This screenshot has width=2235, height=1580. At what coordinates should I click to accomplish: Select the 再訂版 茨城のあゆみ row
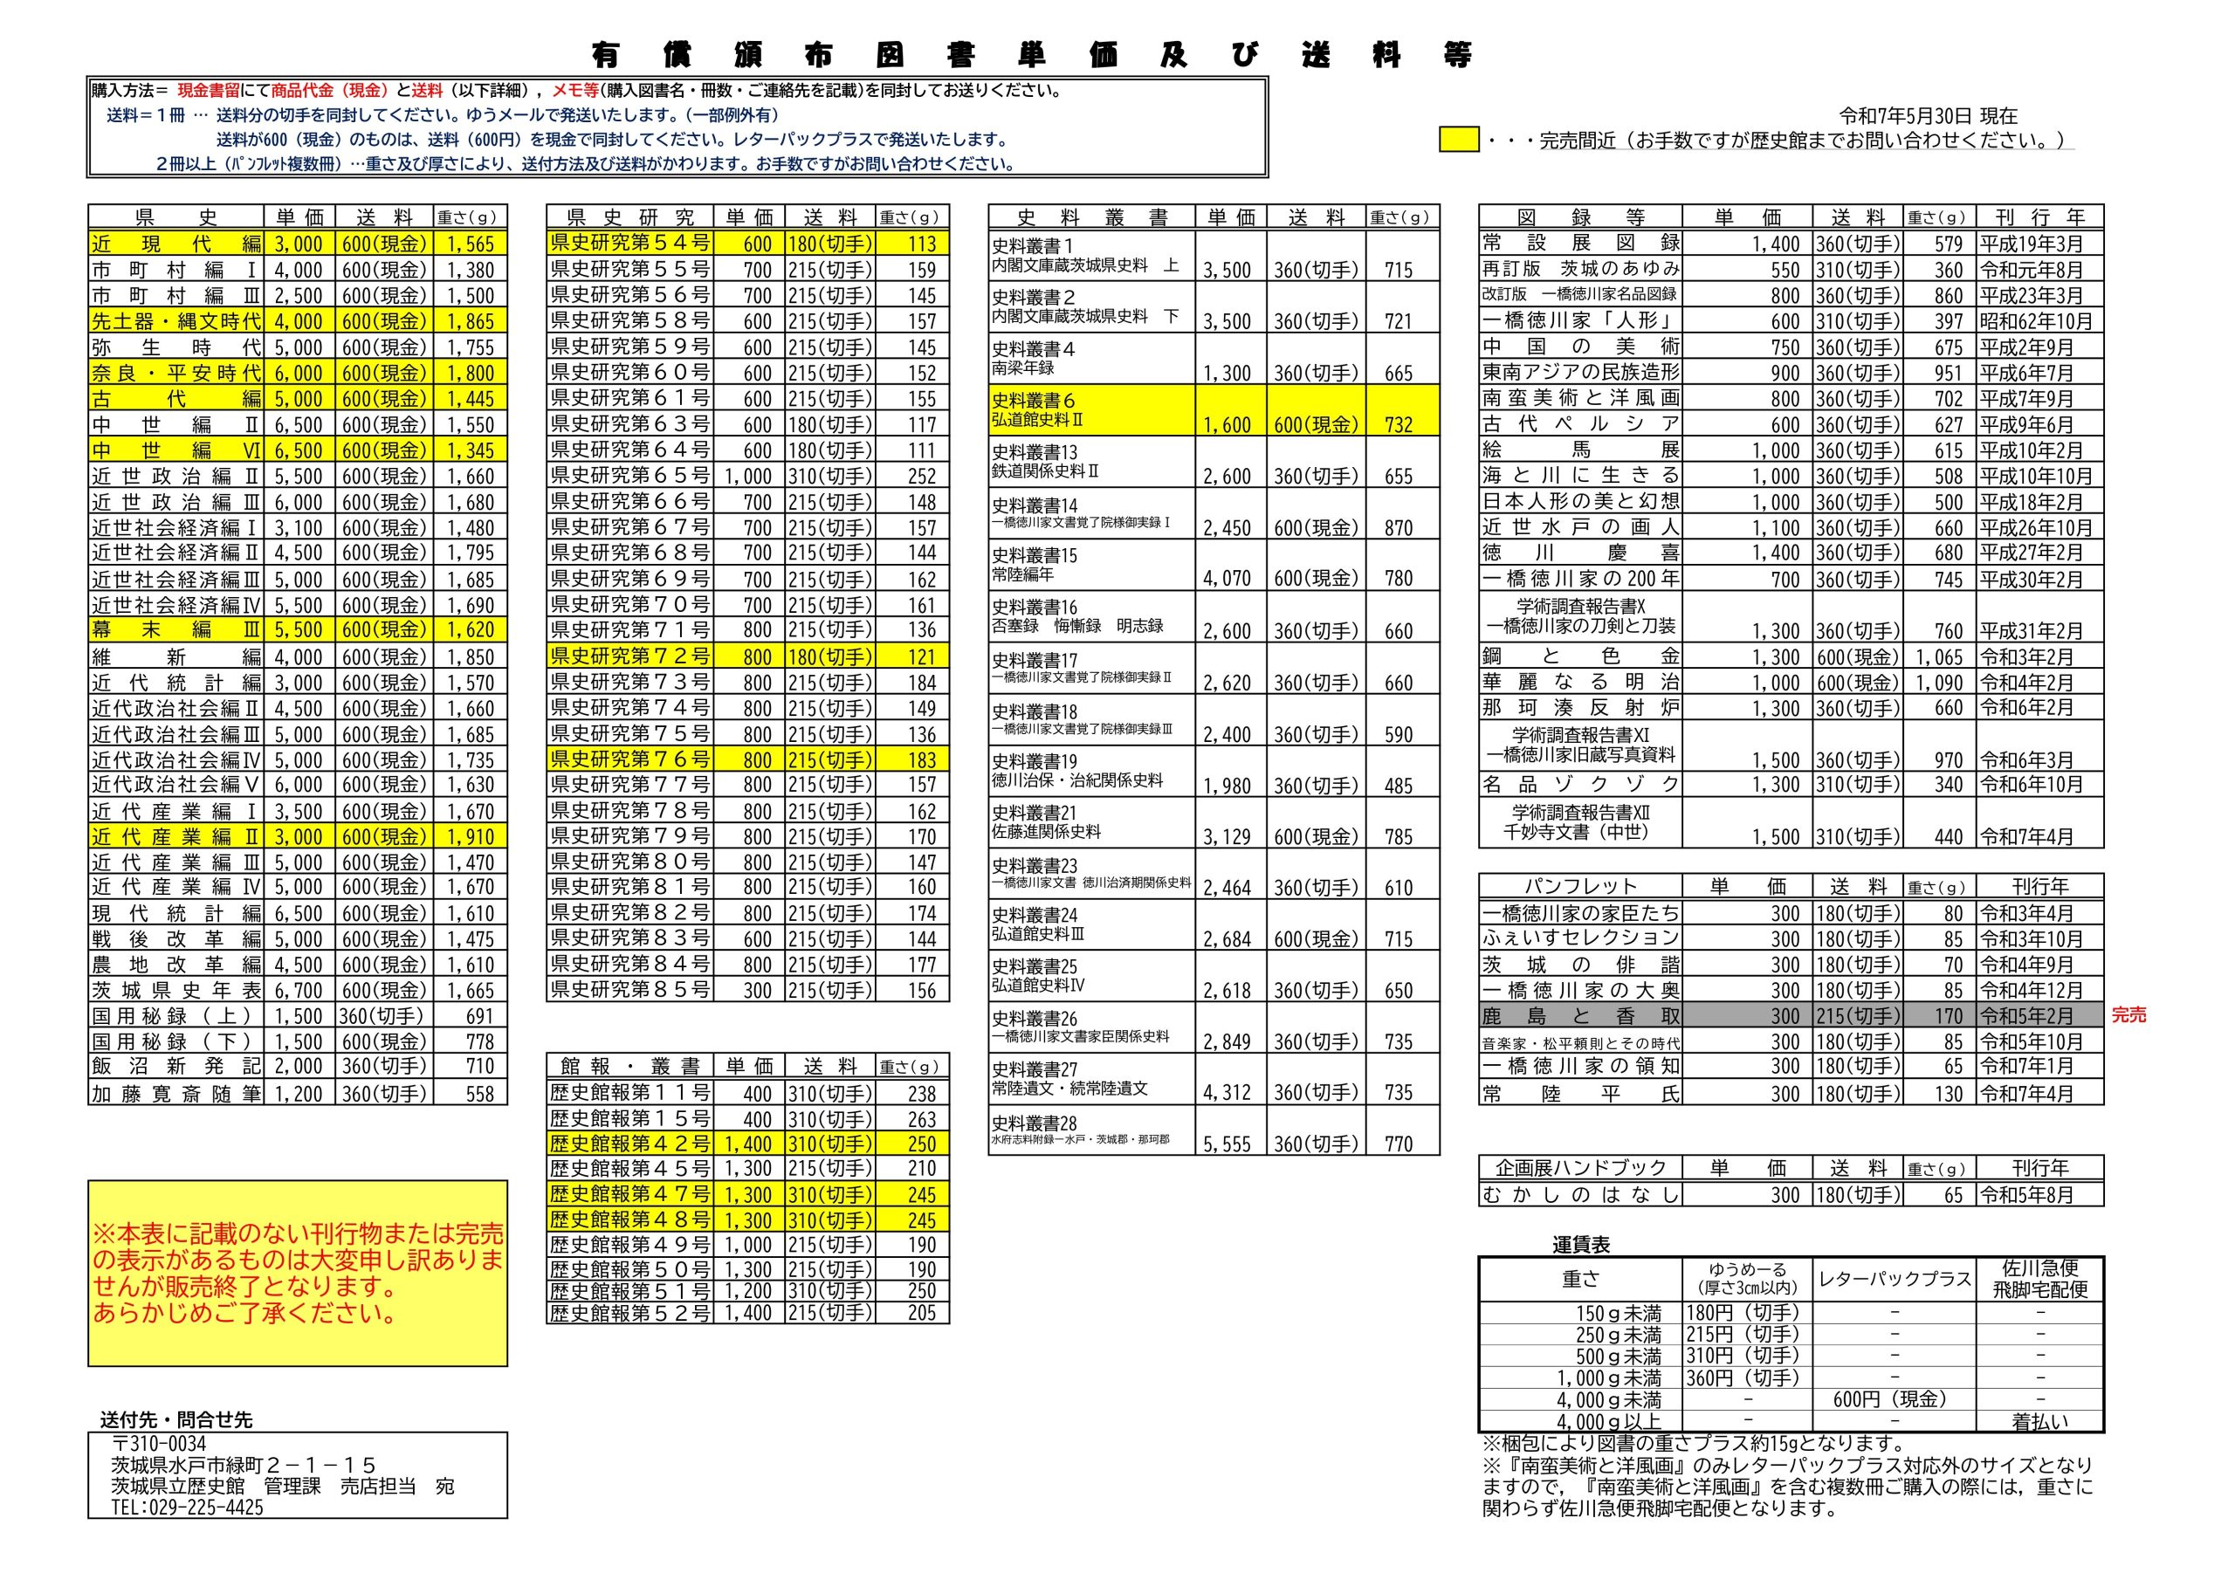(x=1791, y=270)
